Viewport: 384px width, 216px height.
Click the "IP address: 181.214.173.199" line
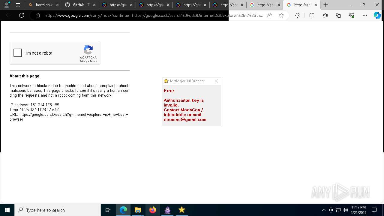34,105
